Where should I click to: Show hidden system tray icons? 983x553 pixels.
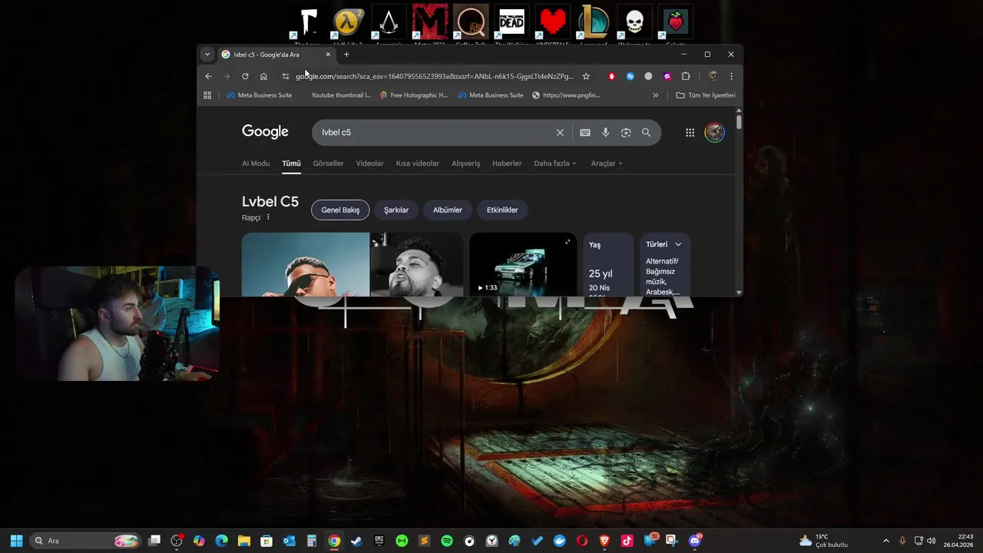point(885,541)
